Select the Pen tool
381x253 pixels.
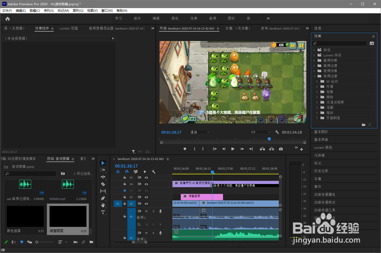tap(103, 198)
